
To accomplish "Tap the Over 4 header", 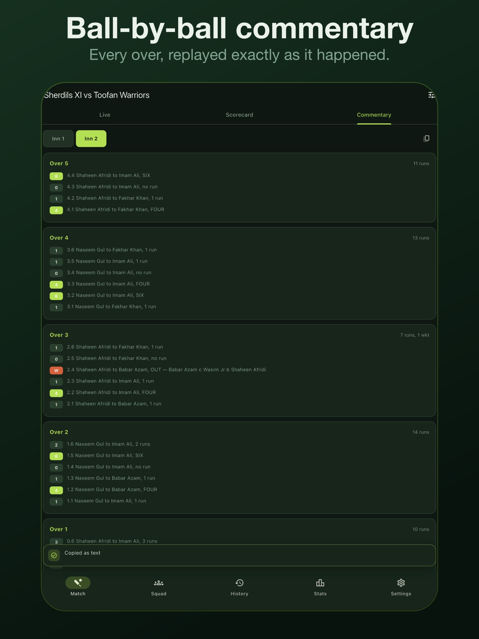I will click(59, 238).
